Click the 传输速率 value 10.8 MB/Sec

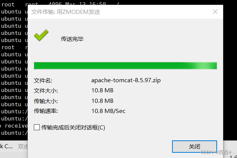tap(109, 111)
